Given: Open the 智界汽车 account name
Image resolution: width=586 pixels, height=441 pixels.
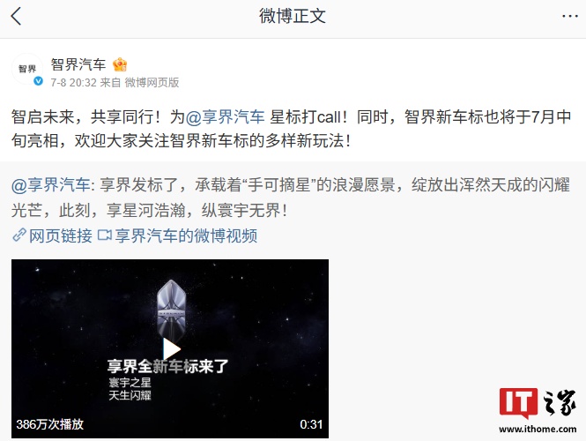Looking at the screenshot, I should [x=78, y=64].
